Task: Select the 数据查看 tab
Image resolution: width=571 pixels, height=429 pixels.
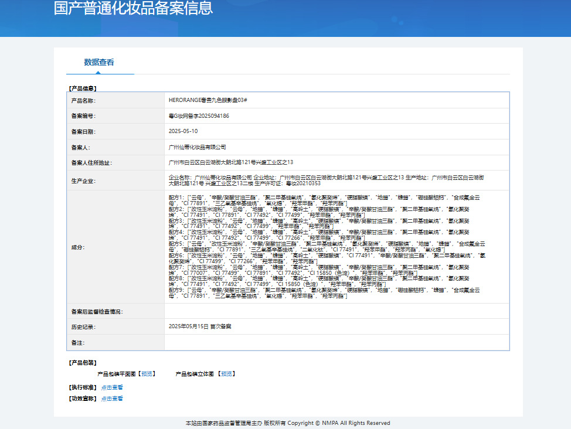Action: [99, 62]
